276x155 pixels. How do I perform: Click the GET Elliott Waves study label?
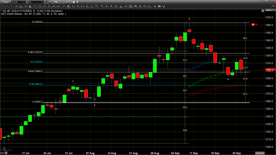(33, 14)
